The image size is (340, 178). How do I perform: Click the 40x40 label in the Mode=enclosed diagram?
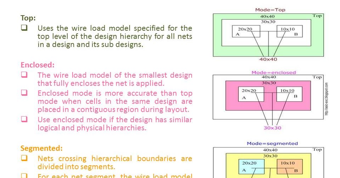pyautogui.click(x=269, y=77)
